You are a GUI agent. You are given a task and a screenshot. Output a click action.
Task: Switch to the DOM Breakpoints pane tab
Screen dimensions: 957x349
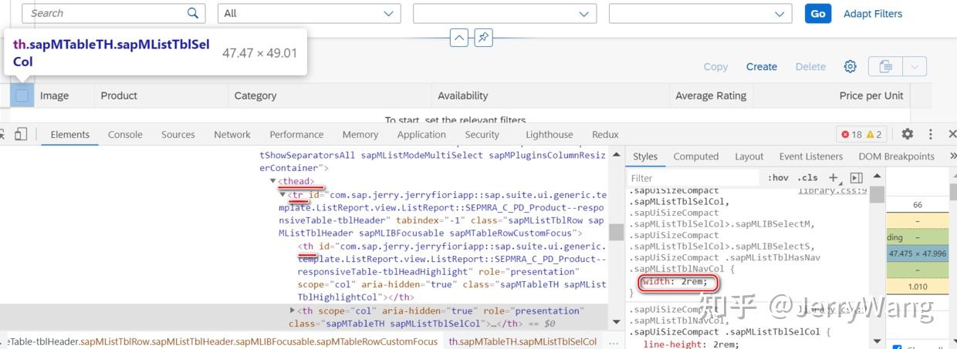pos(896,156)
